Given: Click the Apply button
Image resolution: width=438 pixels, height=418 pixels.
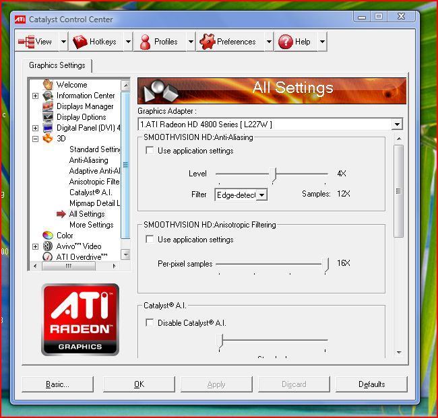Looking at the screenshot, I should pyautogui.click(x=216, y=384).
